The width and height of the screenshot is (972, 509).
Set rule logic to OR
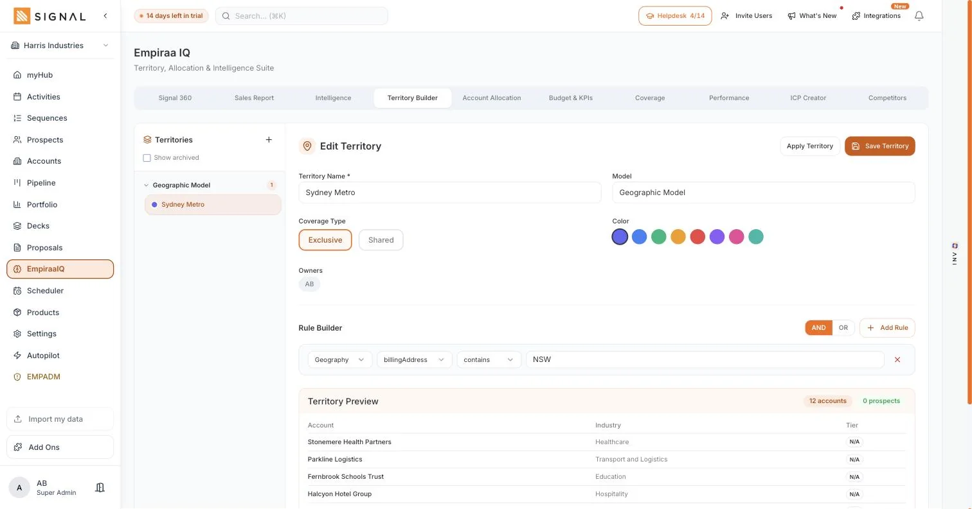843,328
